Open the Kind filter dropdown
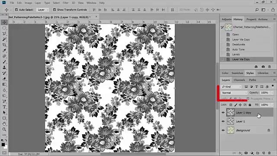277x156 pixels. (232, 87)
